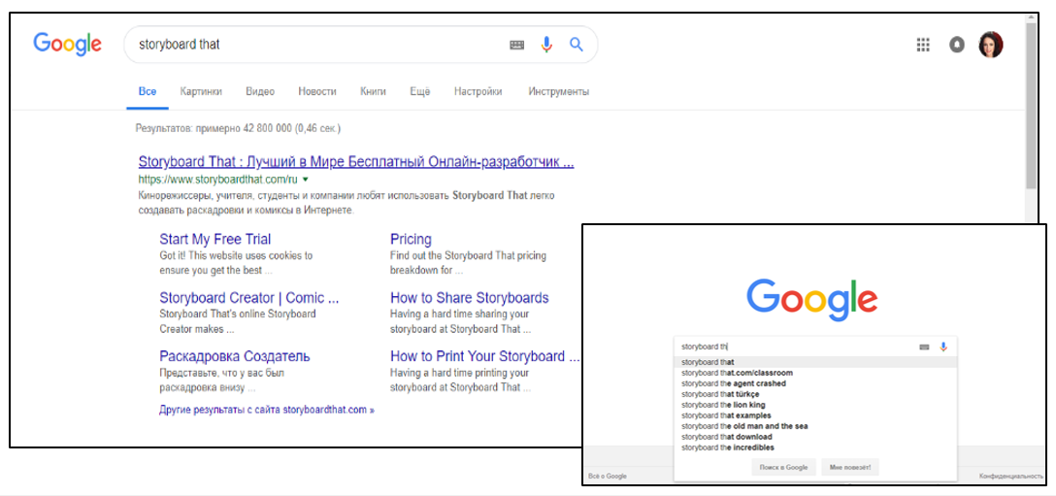Open the on-screen keyboard icon in results search bar
This screenshot has height=496, width=1056.
[x=516, y=45]
